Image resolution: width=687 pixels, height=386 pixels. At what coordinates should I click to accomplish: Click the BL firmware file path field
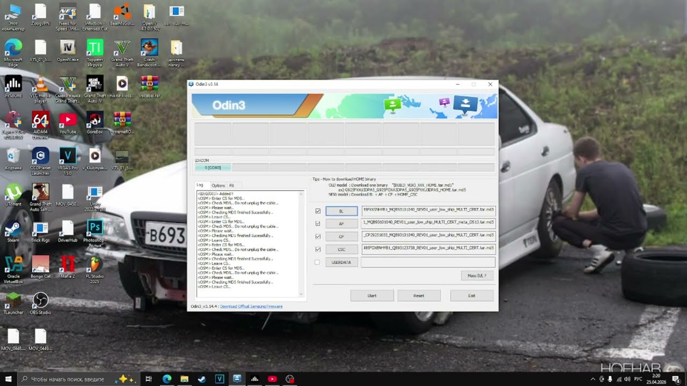[x=428, y=211]
